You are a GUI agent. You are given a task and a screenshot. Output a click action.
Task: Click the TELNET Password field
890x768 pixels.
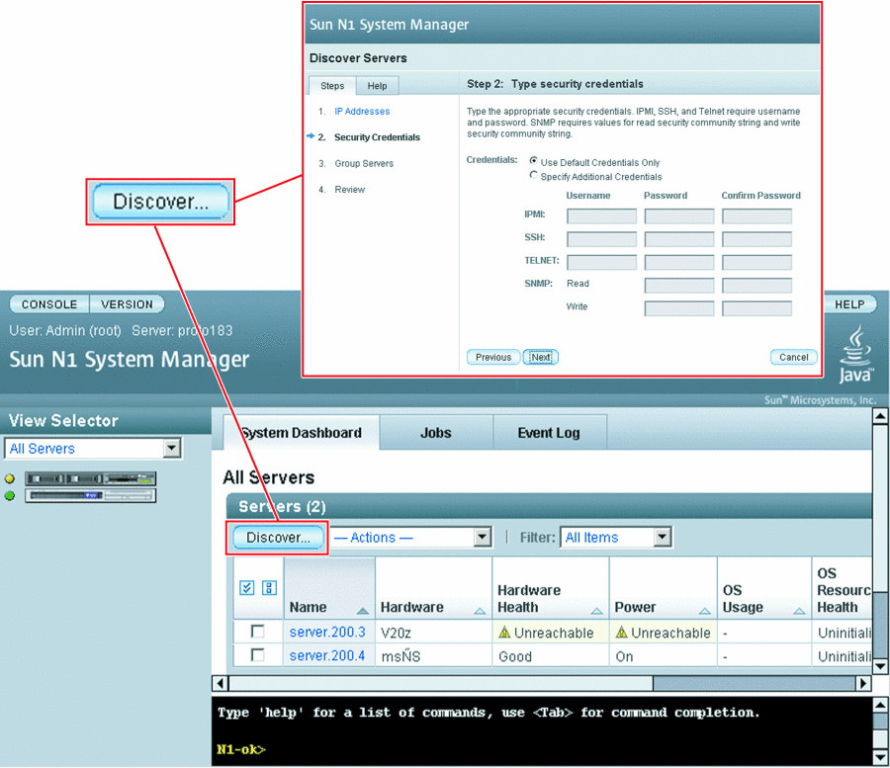pos(679,263)
